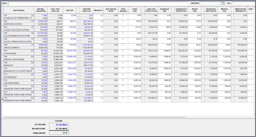Click the Calc. Unit / Unit Cost header
The image size is (256, 137).
coord(55,10)
